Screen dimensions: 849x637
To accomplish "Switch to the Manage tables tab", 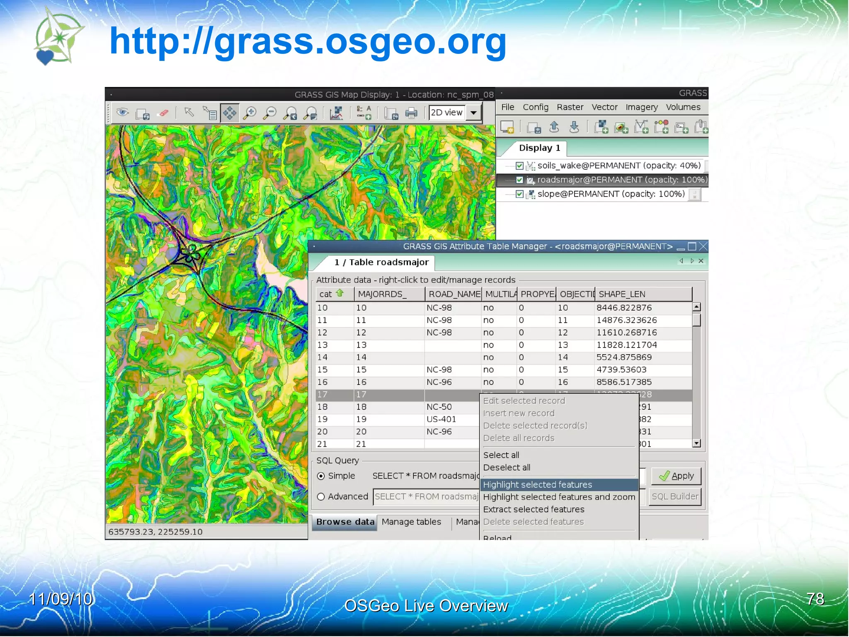I will pos(411,522).
